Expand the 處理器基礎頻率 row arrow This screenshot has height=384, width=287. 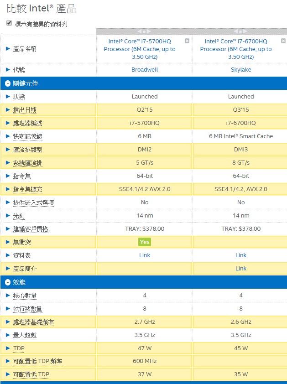(8, 322)
